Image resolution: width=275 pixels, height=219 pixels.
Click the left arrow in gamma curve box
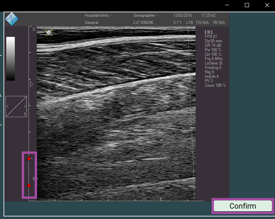point(7,106)
